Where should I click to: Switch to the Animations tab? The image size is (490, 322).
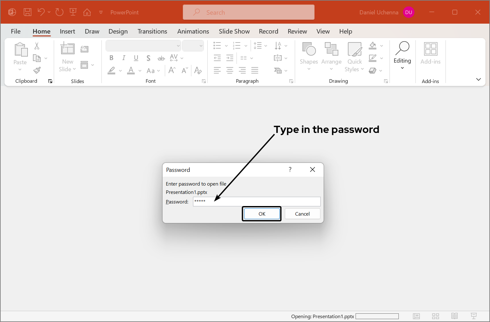pyautogui.click(x=193, y=31)
